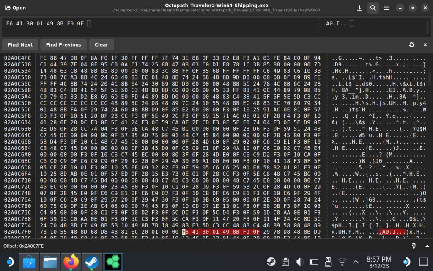Open search options gear icon
The height and width of the screenshot is (271, 433).
pos(411,44)
